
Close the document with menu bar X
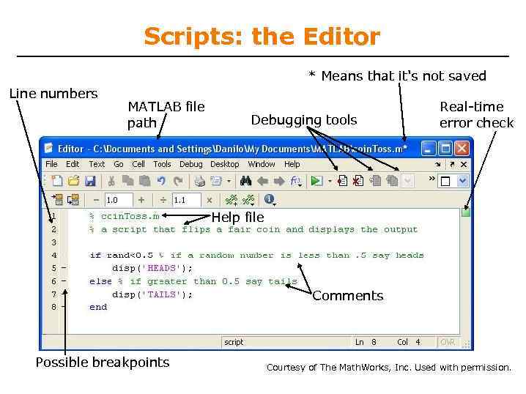click(464, 164)
